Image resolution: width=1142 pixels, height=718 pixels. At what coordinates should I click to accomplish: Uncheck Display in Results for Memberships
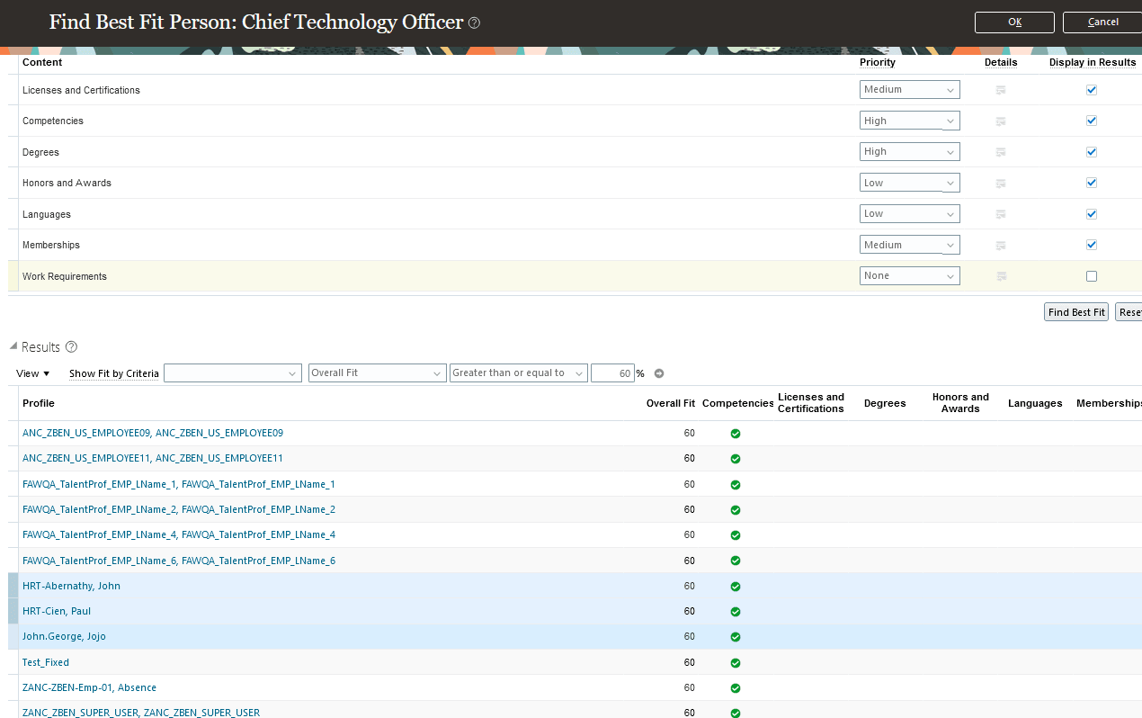1092,245
